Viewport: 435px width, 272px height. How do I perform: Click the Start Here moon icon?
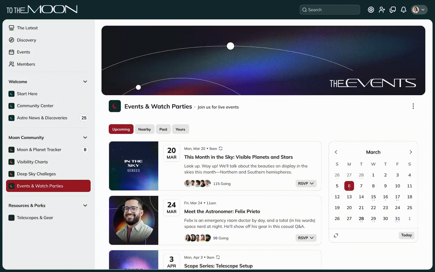click(11, 94)
